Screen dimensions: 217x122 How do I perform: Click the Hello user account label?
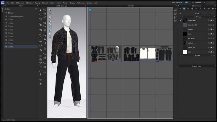point(177,3)
